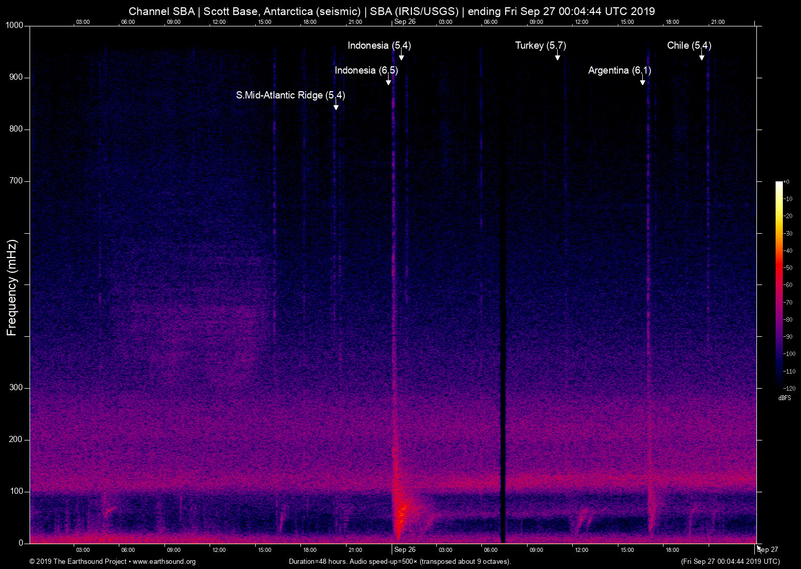Open the www.earthsound.org link text
801x569 pixels.
[164, 562]
